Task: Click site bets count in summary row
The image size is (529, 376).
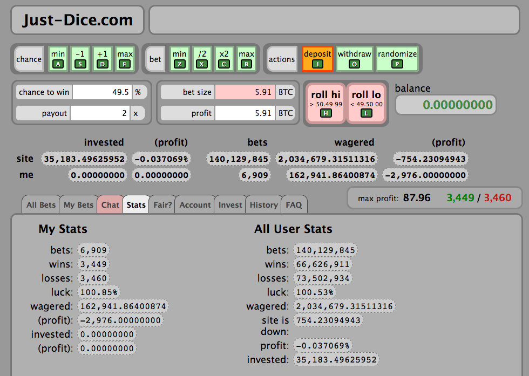Action: tap(239, 159)
